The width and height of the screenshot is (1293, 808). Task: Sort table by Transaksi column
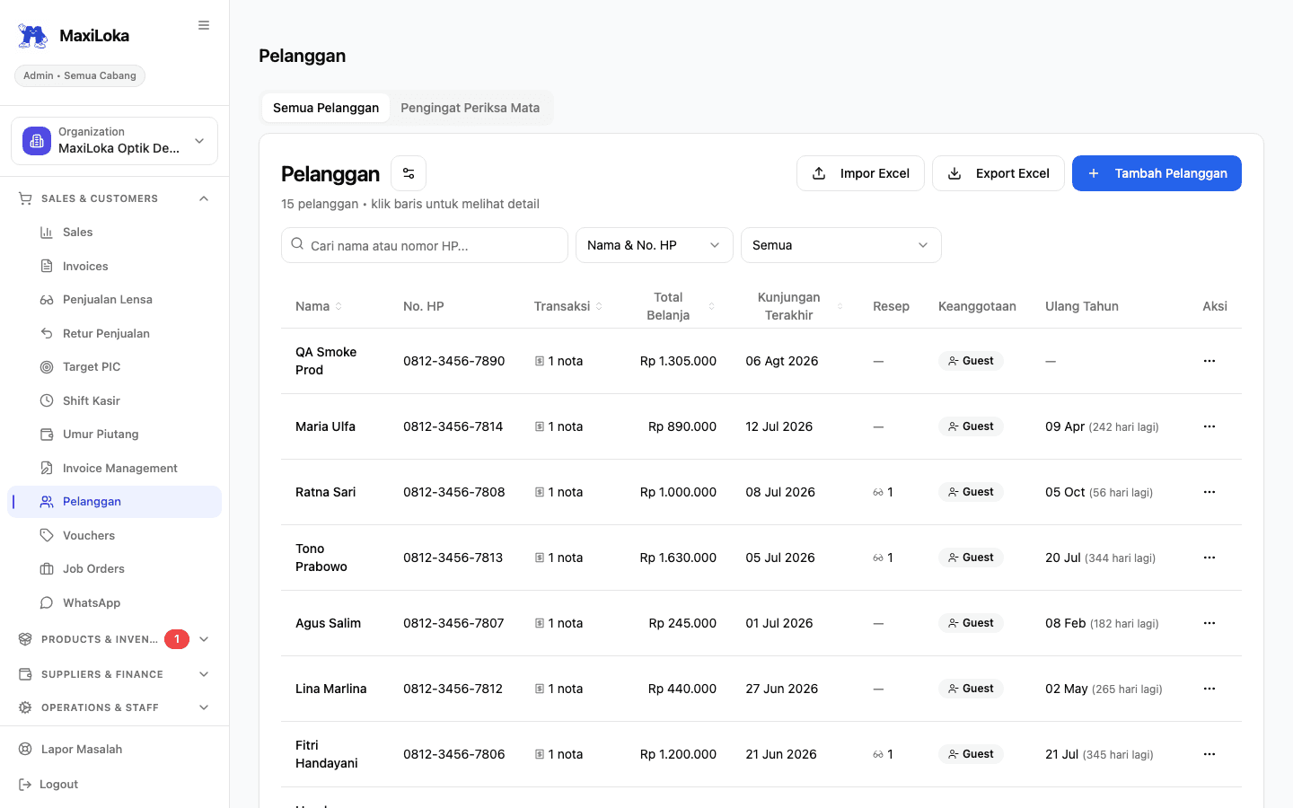coord(568,306)
